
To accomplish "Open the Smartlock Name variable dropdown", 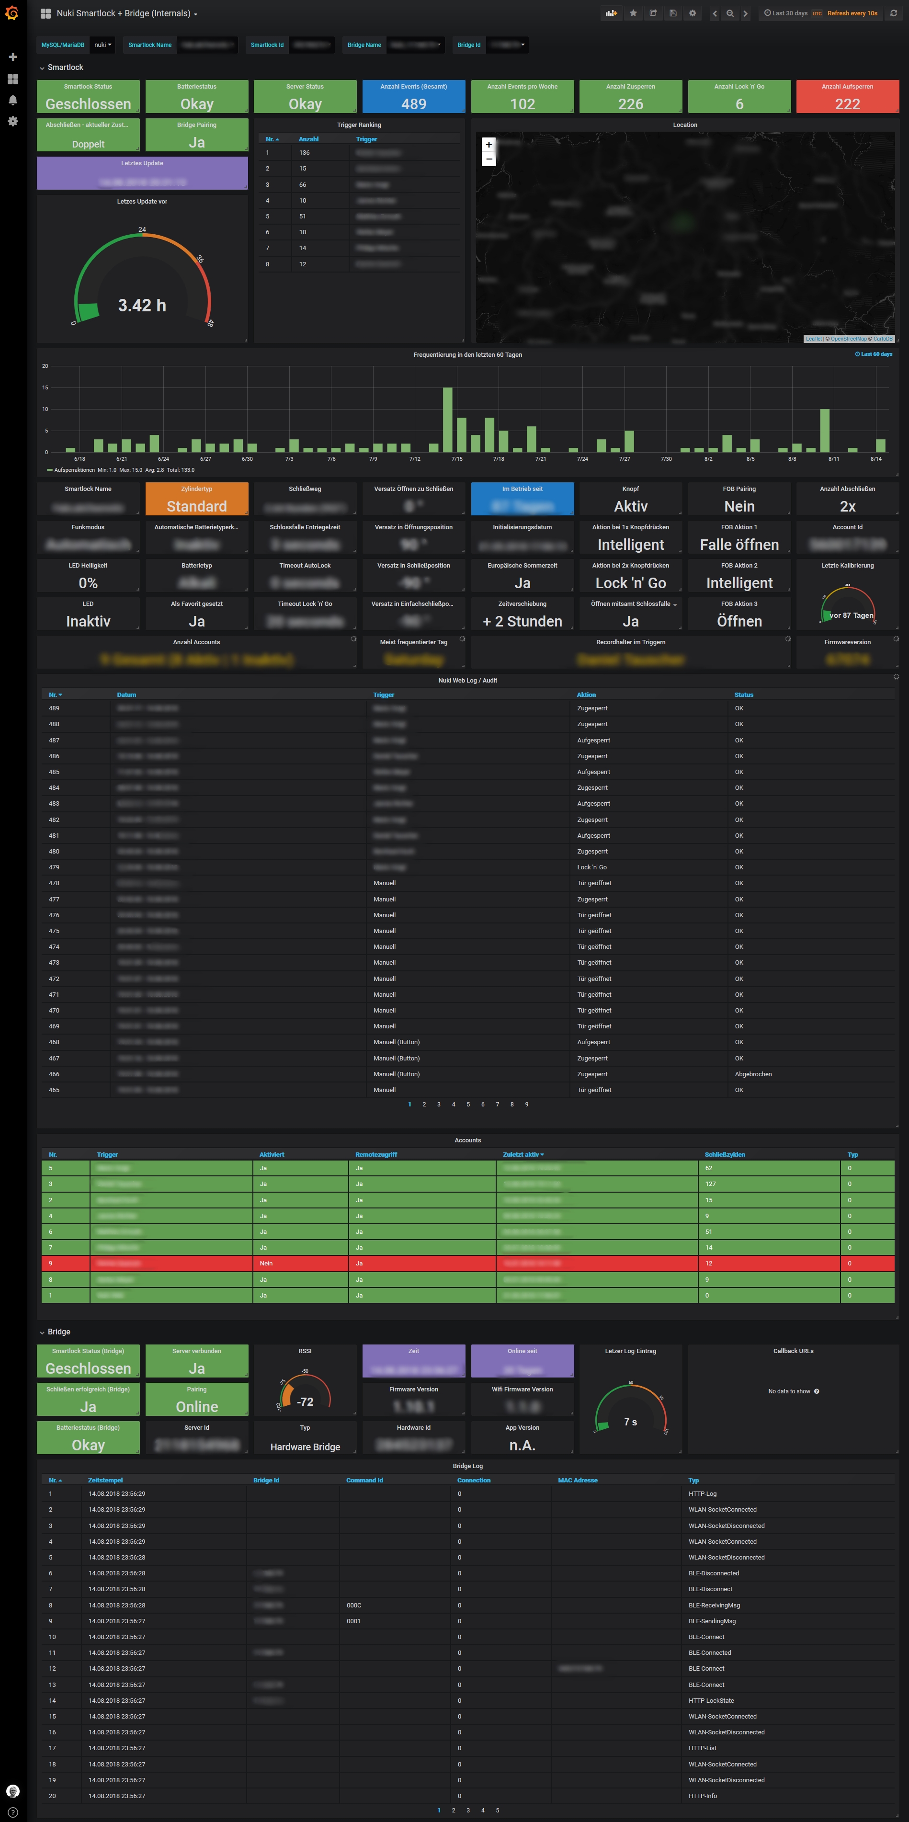I will (207, 46).
